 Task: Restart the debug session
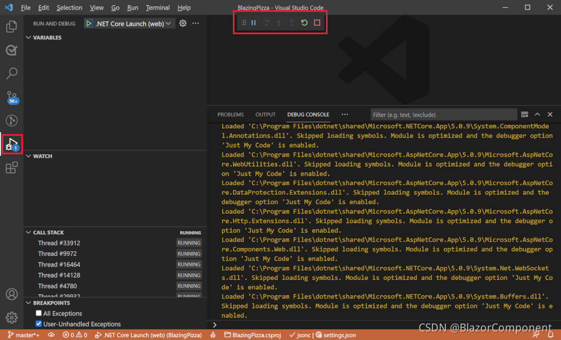[x=304, y=22]
